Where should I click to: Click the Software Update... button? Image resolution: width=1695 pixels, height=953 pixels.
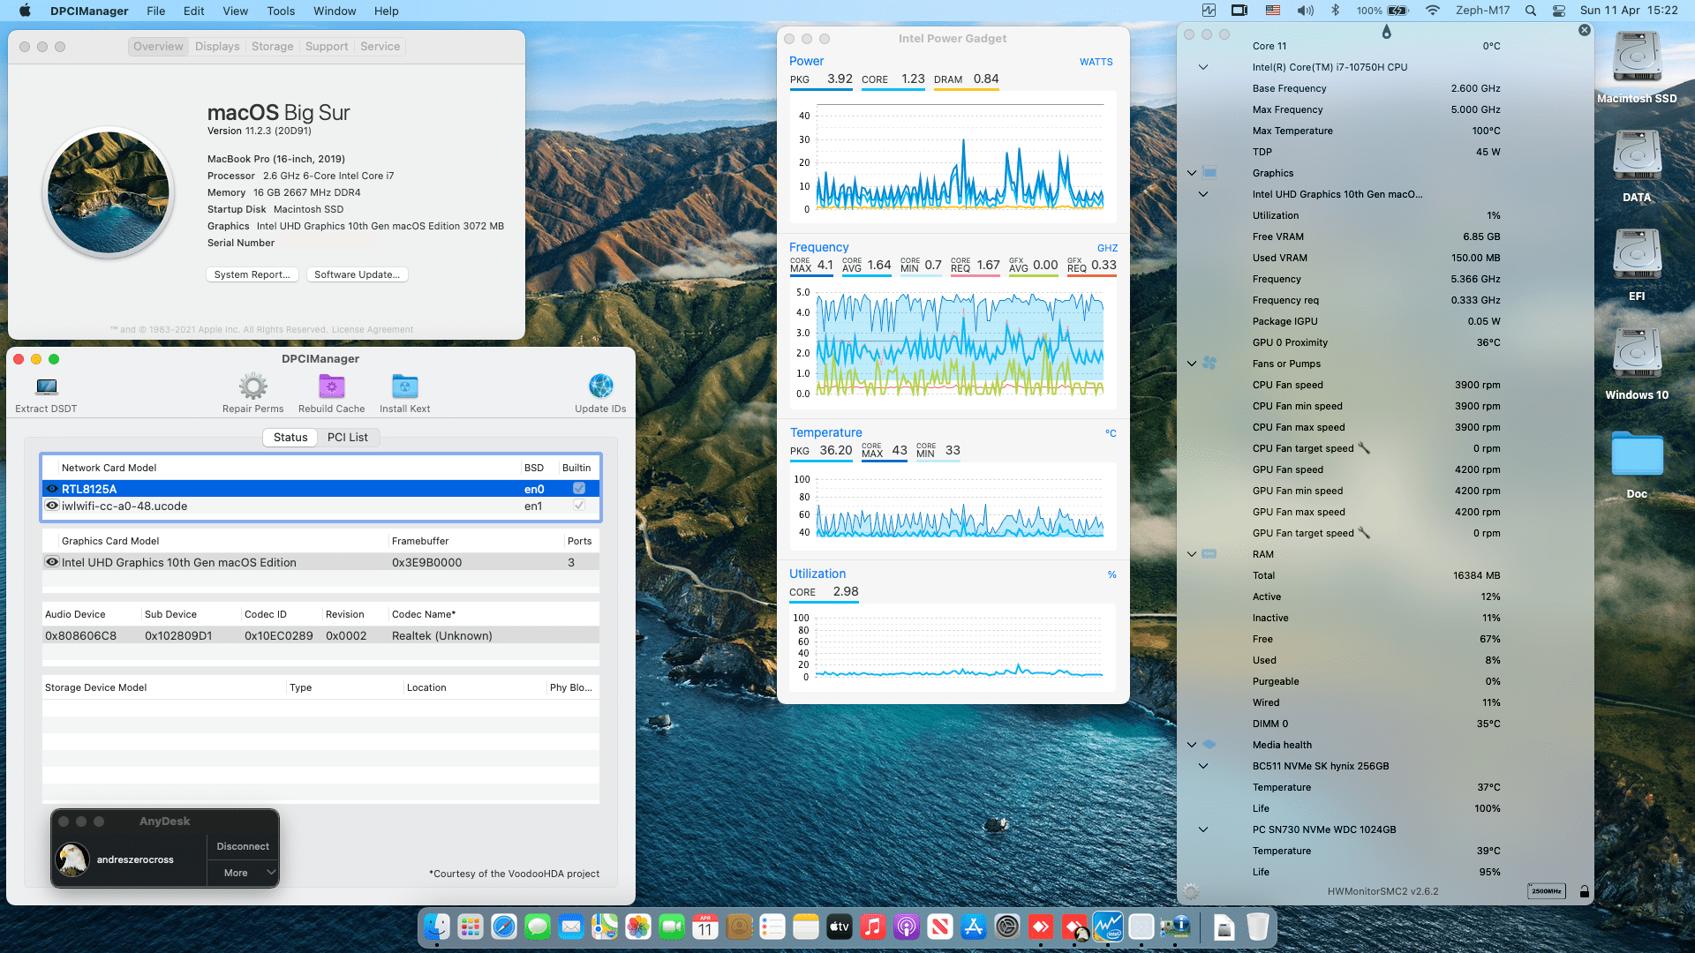pyautogui.click(x=357, y=274)
